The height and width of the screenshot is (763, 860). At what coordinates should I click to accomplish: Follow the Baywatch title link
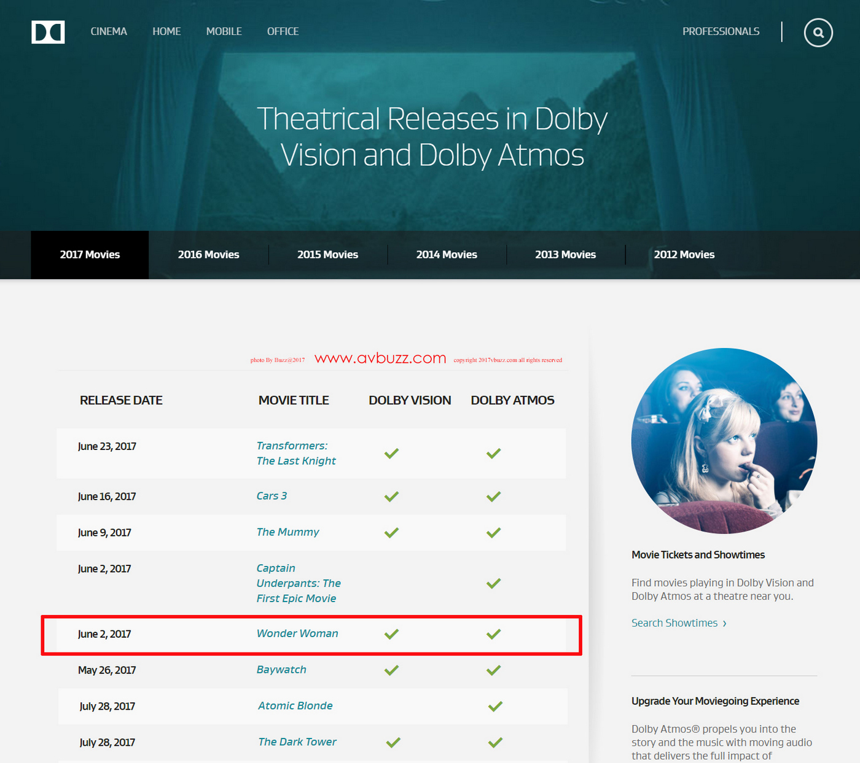coord(281,670)
